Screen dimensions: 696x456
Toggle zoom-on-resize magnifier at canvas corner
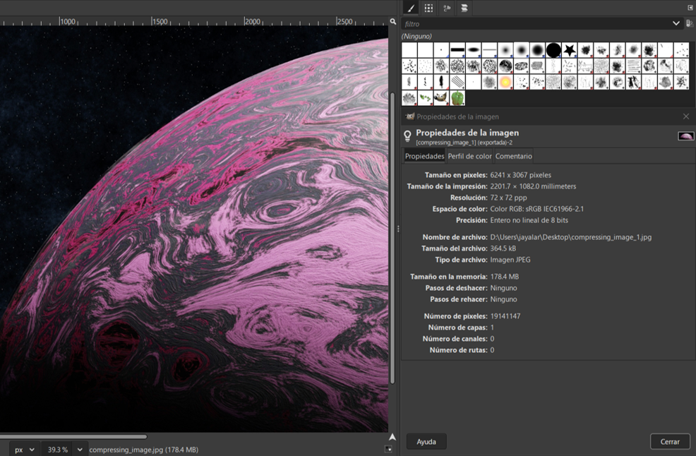point(393,21)
